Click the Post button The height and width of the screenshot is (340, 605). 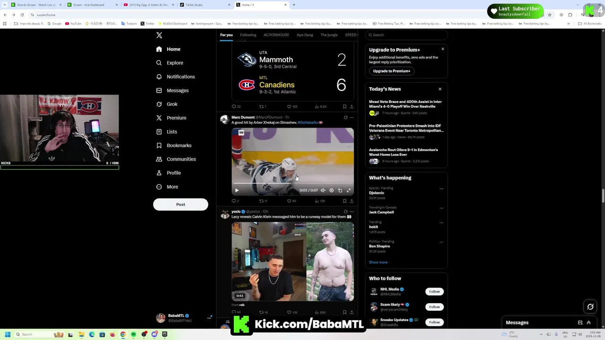[181, 204]
